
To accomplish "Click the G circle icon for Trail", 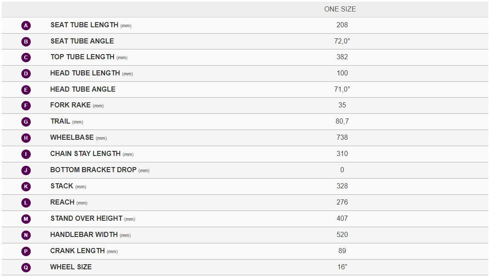I will [x=26, y=122].
